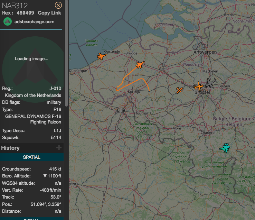Click the Type Desc. value L1J
255x220 pixels.
57,131
